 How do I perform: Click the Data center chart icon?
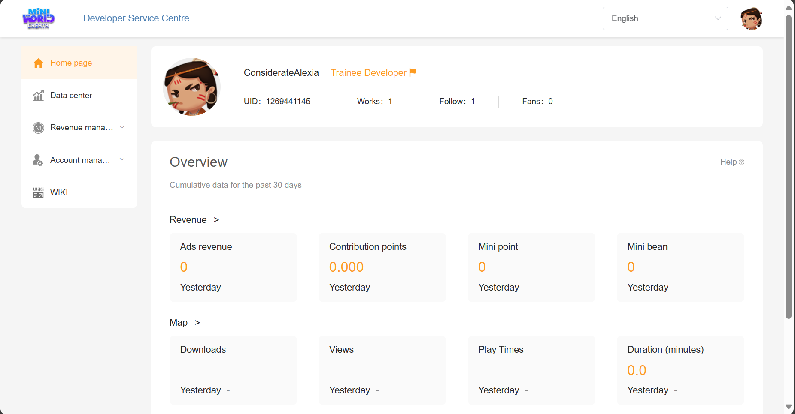click(38, 96)
